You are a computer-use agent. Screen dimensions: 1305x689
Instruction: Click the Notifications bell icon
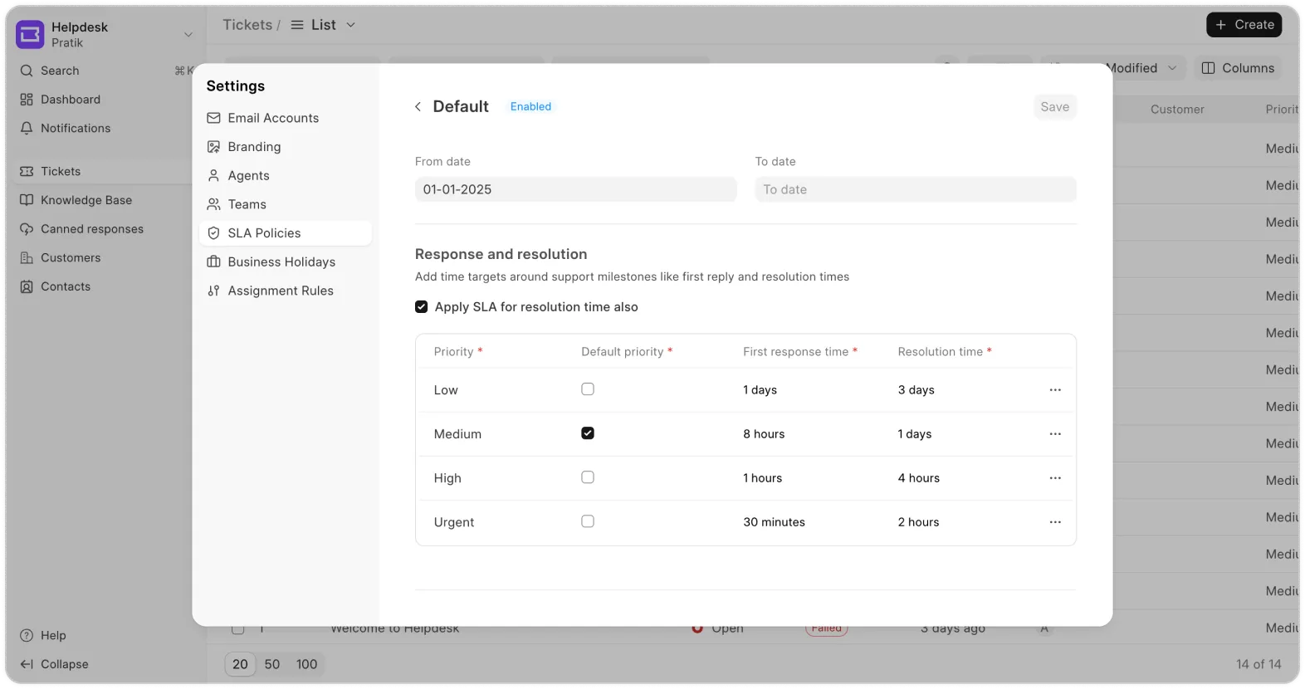coord(27,129)
